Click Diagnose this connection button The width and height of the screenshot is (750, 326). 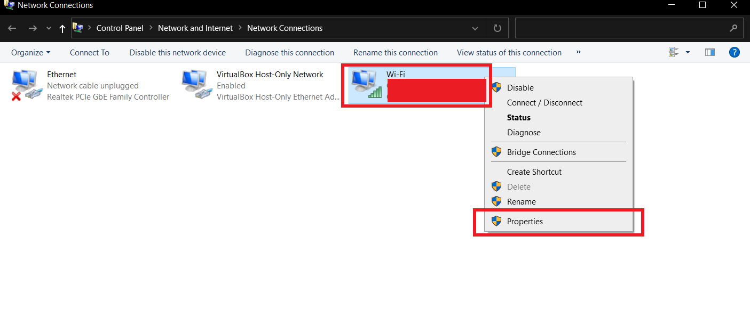[289, 52]
